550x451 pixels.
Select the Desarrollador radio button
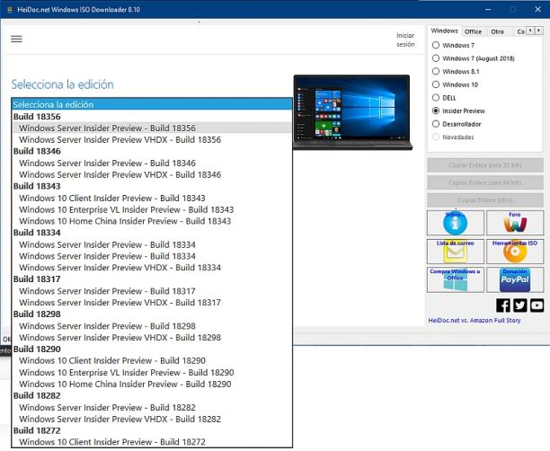pos(436,124)
